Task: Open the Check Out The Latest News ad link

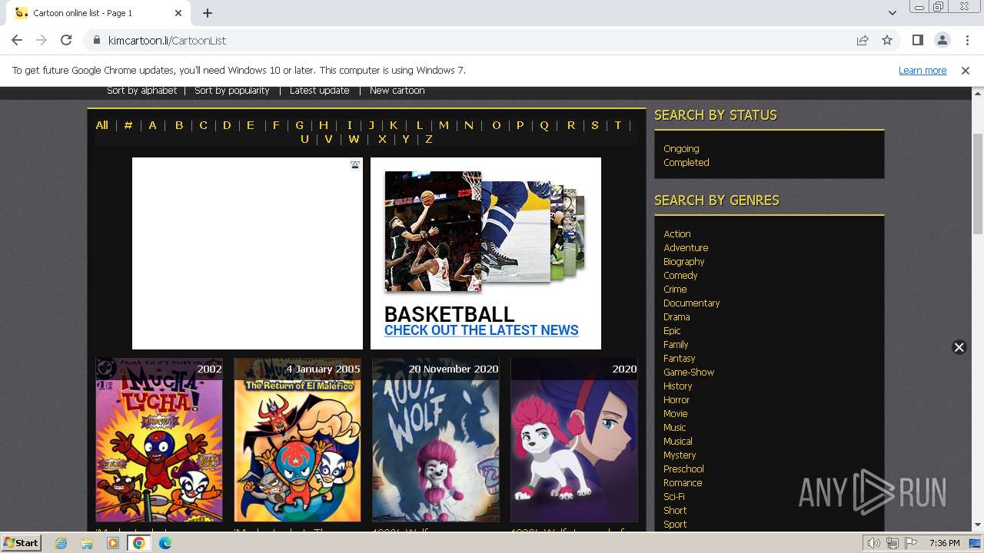Action: (x=481, y=330)
